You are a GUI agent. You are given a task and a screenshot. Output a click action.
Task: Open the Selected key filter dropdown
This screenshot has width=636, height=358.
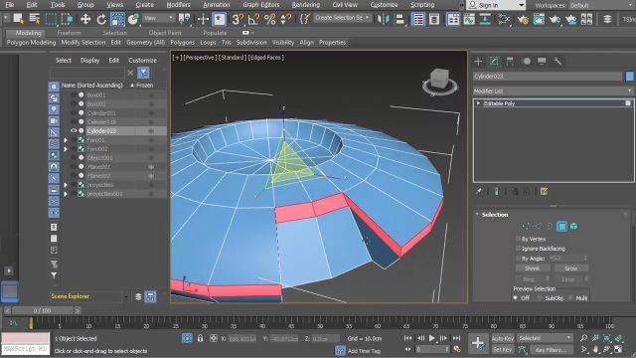click(x=545, y=338)
